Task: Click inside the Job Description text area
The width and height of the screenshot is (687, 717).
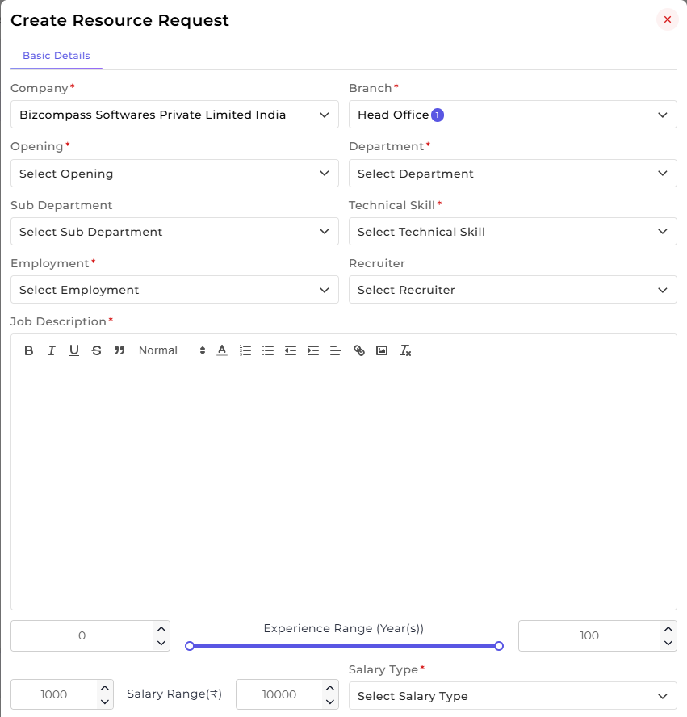Action: (344, 488)
